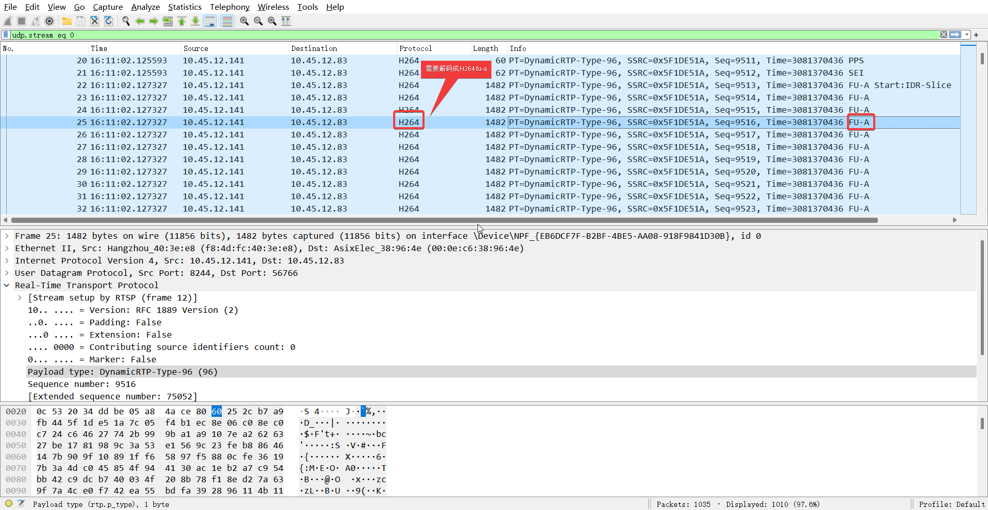Save this capture file icon
The width and height of the screenshot is (988, 510).
coord(81,21)
